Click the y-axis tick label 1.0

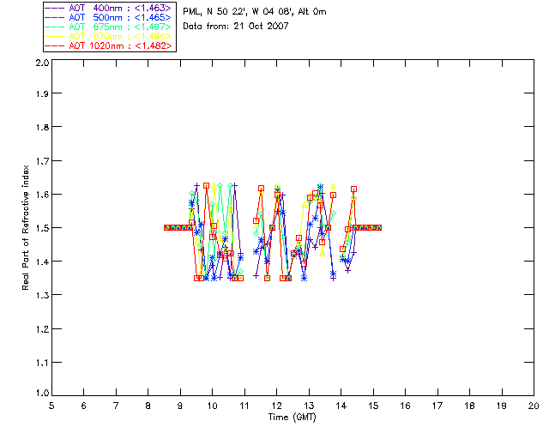click(42, 394)
